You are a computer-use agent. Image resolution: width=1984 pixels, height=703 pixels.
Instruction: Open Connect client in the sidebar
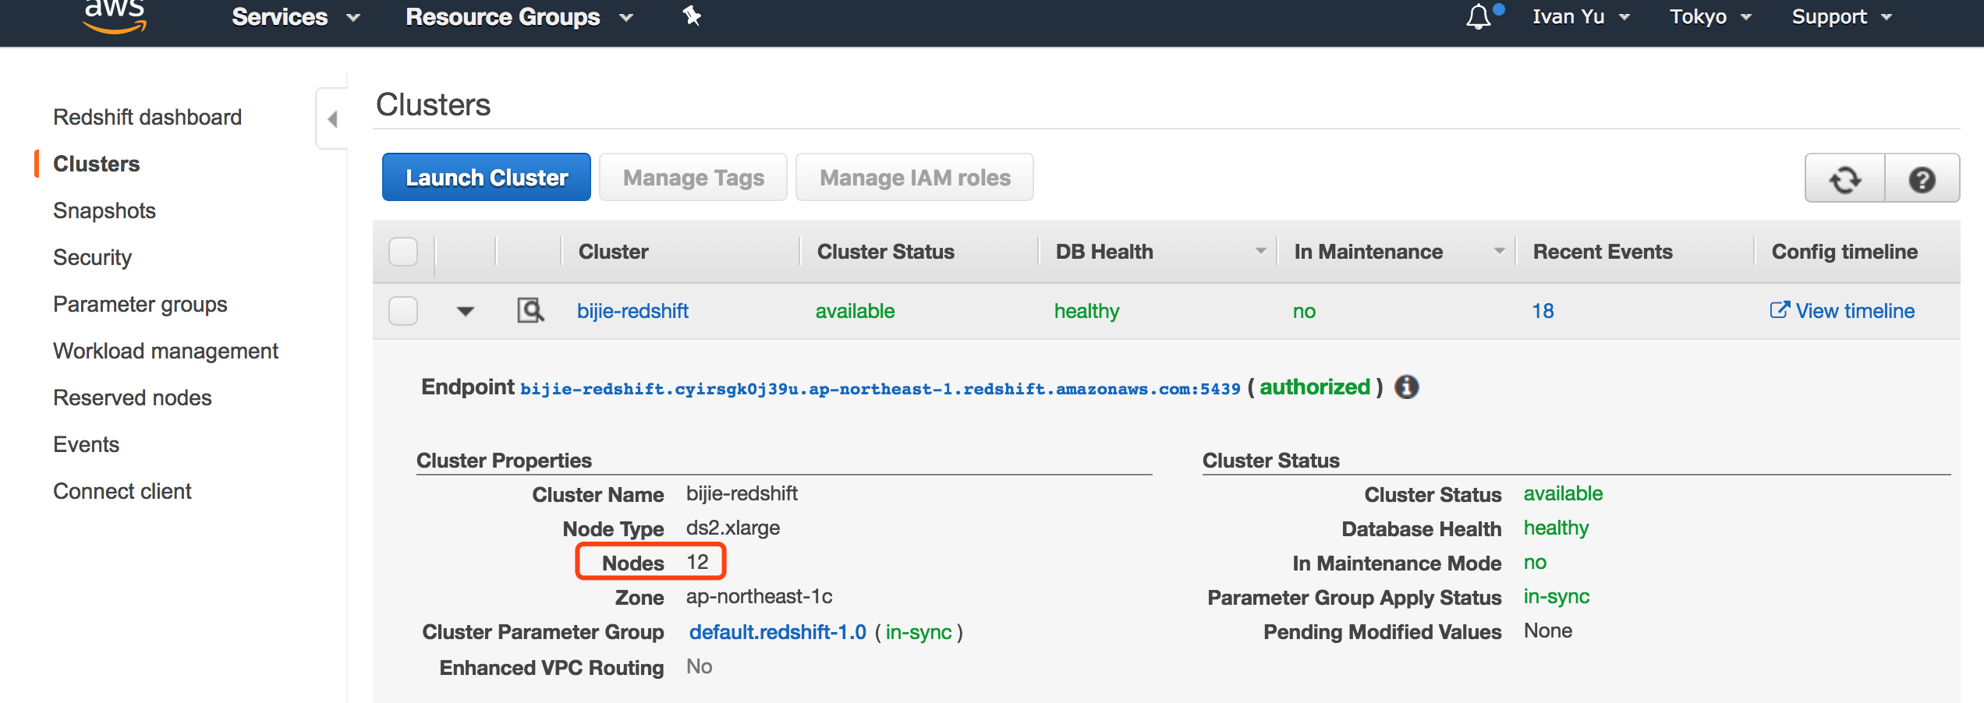tap(122, 491)
